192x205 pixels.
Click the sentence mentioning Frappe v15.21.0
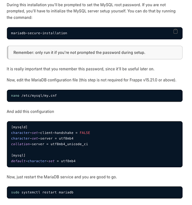coord(92,80)
